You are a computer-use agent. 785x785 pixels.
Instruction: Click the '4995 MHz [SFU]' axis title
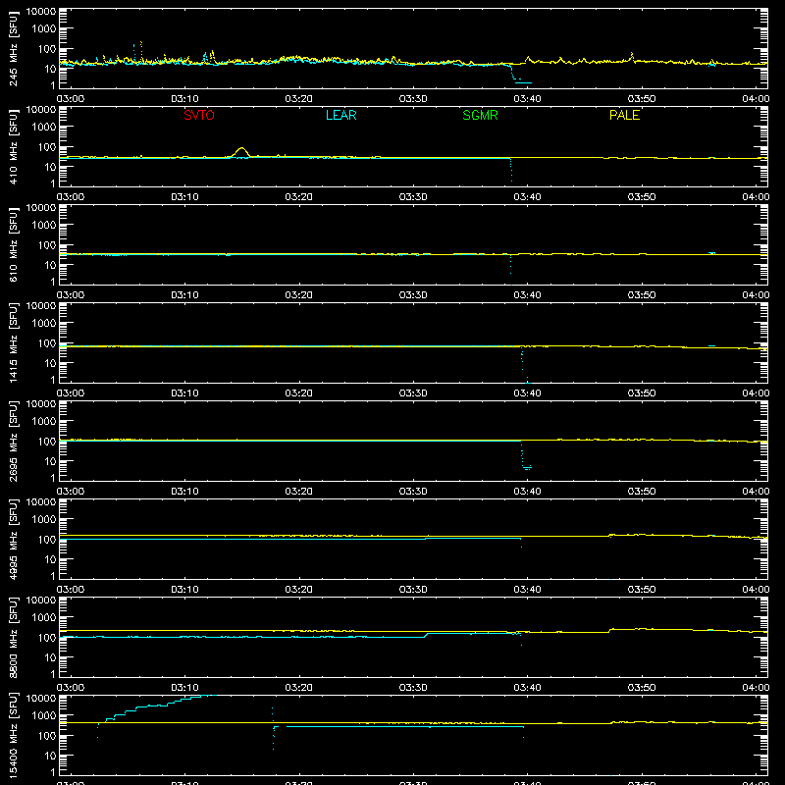point(14,539)
